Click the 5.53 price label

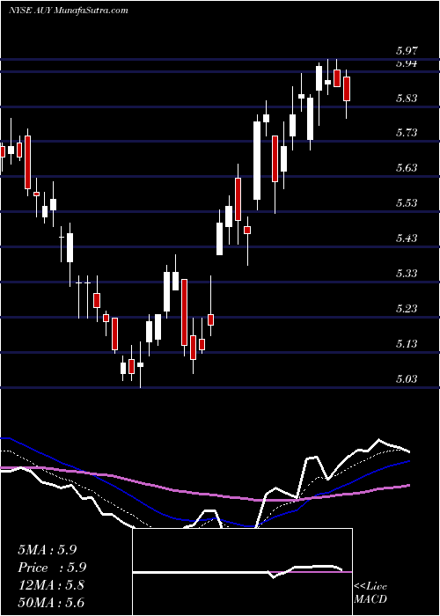(407, 203)
